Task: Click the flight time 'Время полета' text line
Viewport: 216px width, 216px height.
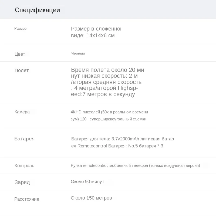Action: [107, 70]
